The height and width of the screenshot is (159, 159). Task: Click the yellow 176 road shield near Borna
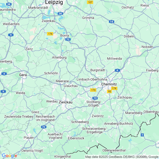tap(50, 34)
